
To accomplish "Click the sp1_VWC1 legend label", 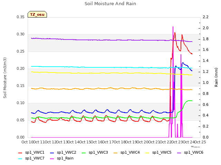I will pyautogui.click(x=35, y=153).
